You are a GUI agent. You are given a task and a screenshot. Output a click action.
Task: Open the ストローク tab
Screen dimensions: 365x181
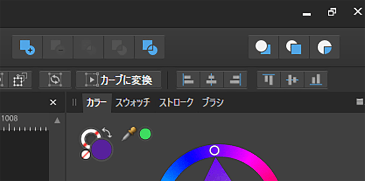176,102
